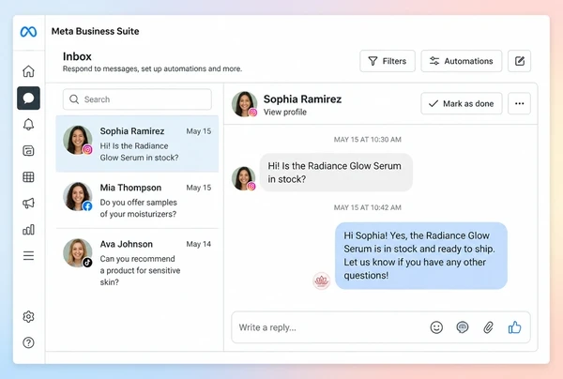
Task: Open the three-dot more options menu
Action: click(519, 103)
